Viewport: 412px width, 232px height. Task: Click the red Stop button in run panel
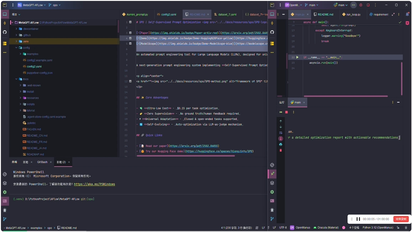tap(286, 112)
